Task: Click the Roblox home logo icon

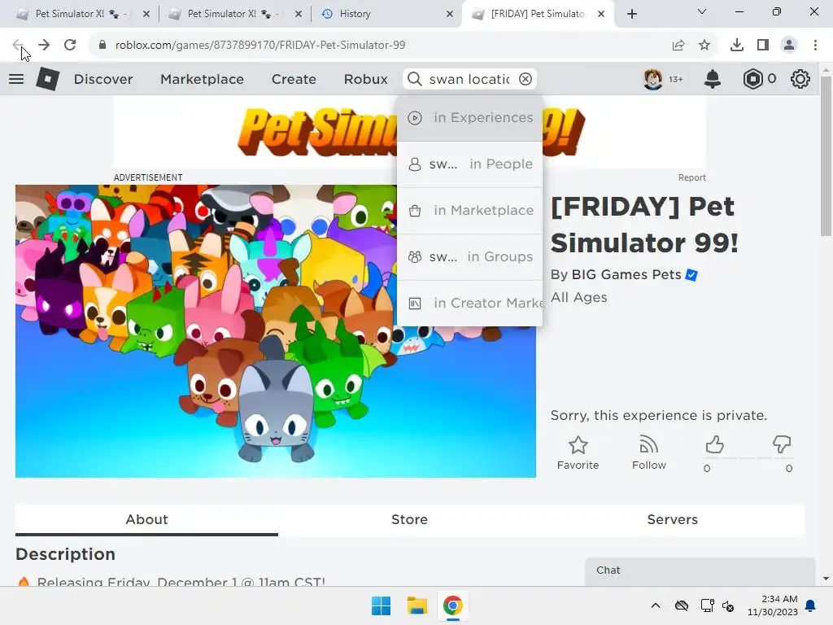Action: coord(47,79)
